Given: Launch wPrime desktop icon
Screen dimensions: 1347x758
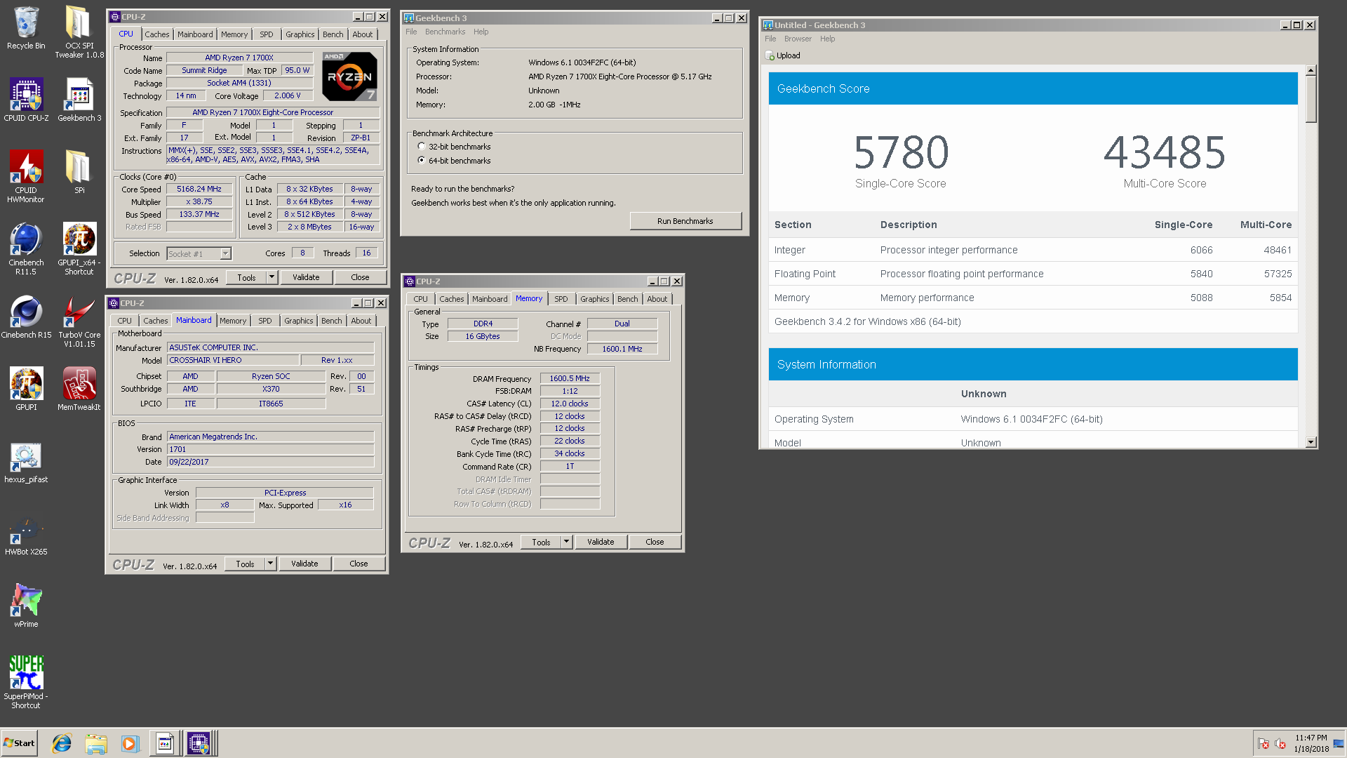Looking at the screenshot, I should click(26, 606).
